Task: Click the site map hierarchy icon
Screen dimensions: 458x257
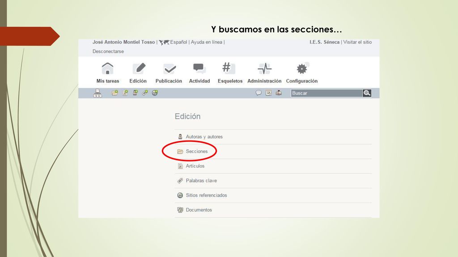Action: click(x=98, y=93)
